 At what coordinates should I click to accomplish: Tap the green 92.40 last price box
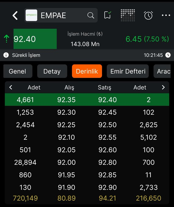(35, 39)
